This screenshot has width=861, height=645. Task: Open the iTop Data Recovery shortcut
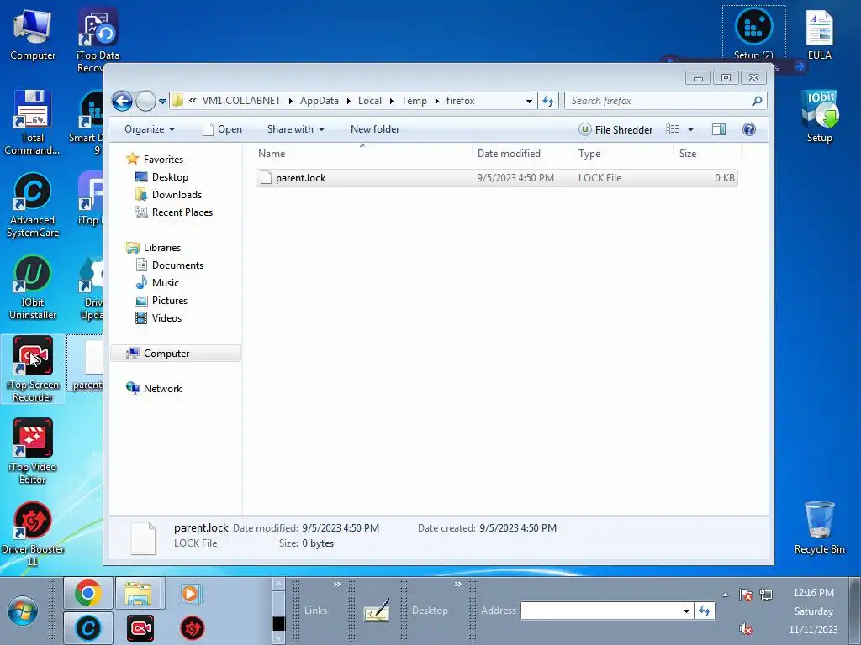tap(98, 40)
